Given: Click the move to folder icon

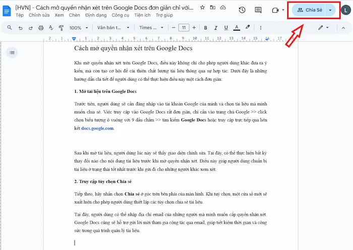Looking at the screenshot, I should click(x=212, y=8).
